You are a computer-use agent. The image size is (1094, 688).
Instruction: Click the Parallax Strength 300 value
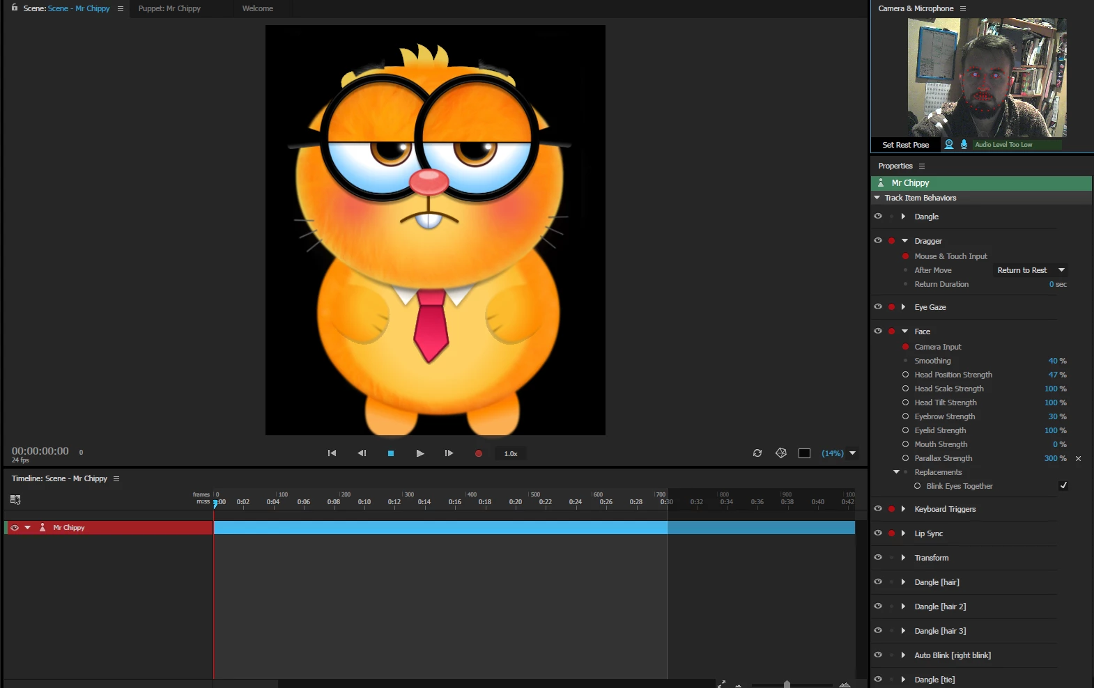coord(1051,458)
